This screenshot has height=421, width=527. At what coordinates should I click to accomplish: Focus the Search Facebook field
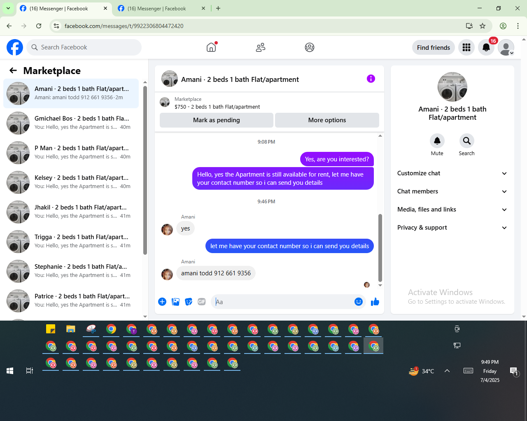tap(84, 47)
